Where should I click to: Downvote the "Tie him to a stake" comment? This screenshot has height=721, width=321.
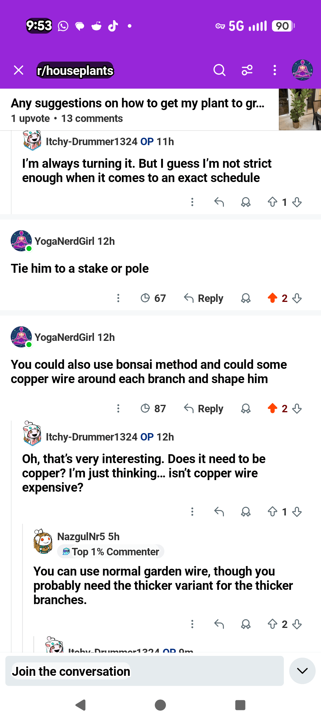[297, 298]
